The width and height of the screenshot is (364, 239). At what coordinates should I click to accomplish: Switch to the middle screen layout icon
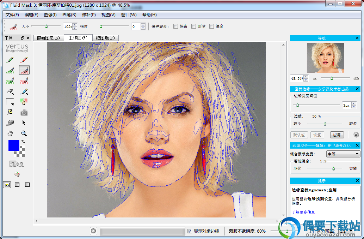(x=17, y=185)
